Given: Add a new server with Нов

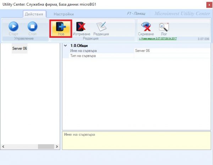Looking at the screenshot, I should click(61, 29).
